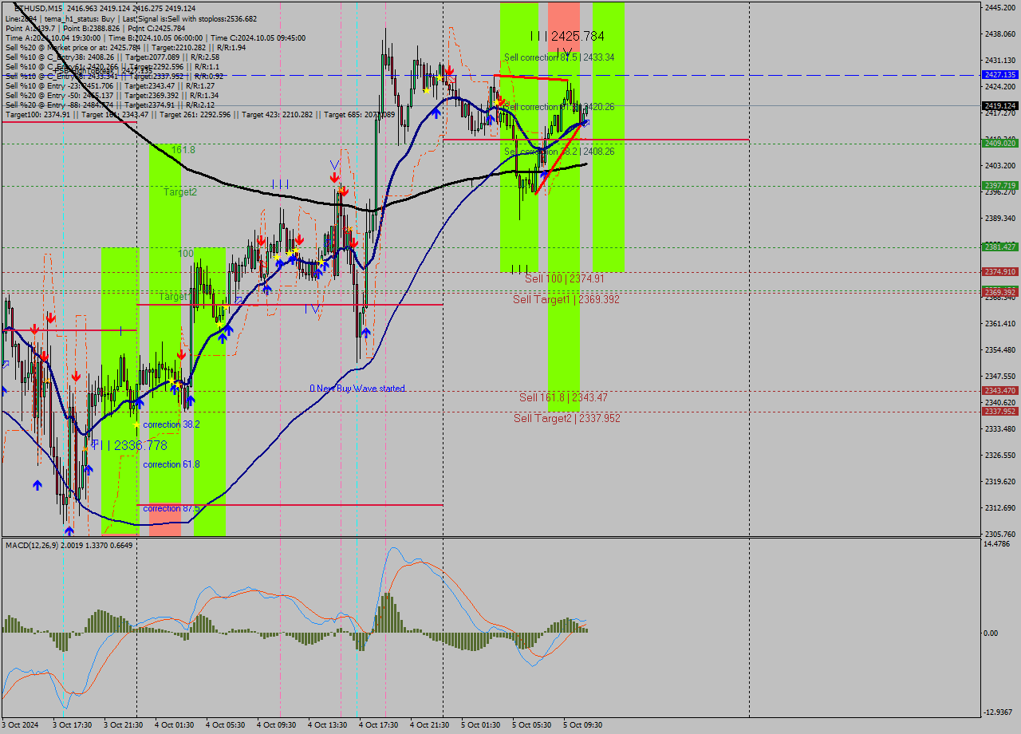Image resolution: width=1021 pixels, height=734 pixels.
Task: Click the red 2343.470 price tag
Action: click(1000, 390)
